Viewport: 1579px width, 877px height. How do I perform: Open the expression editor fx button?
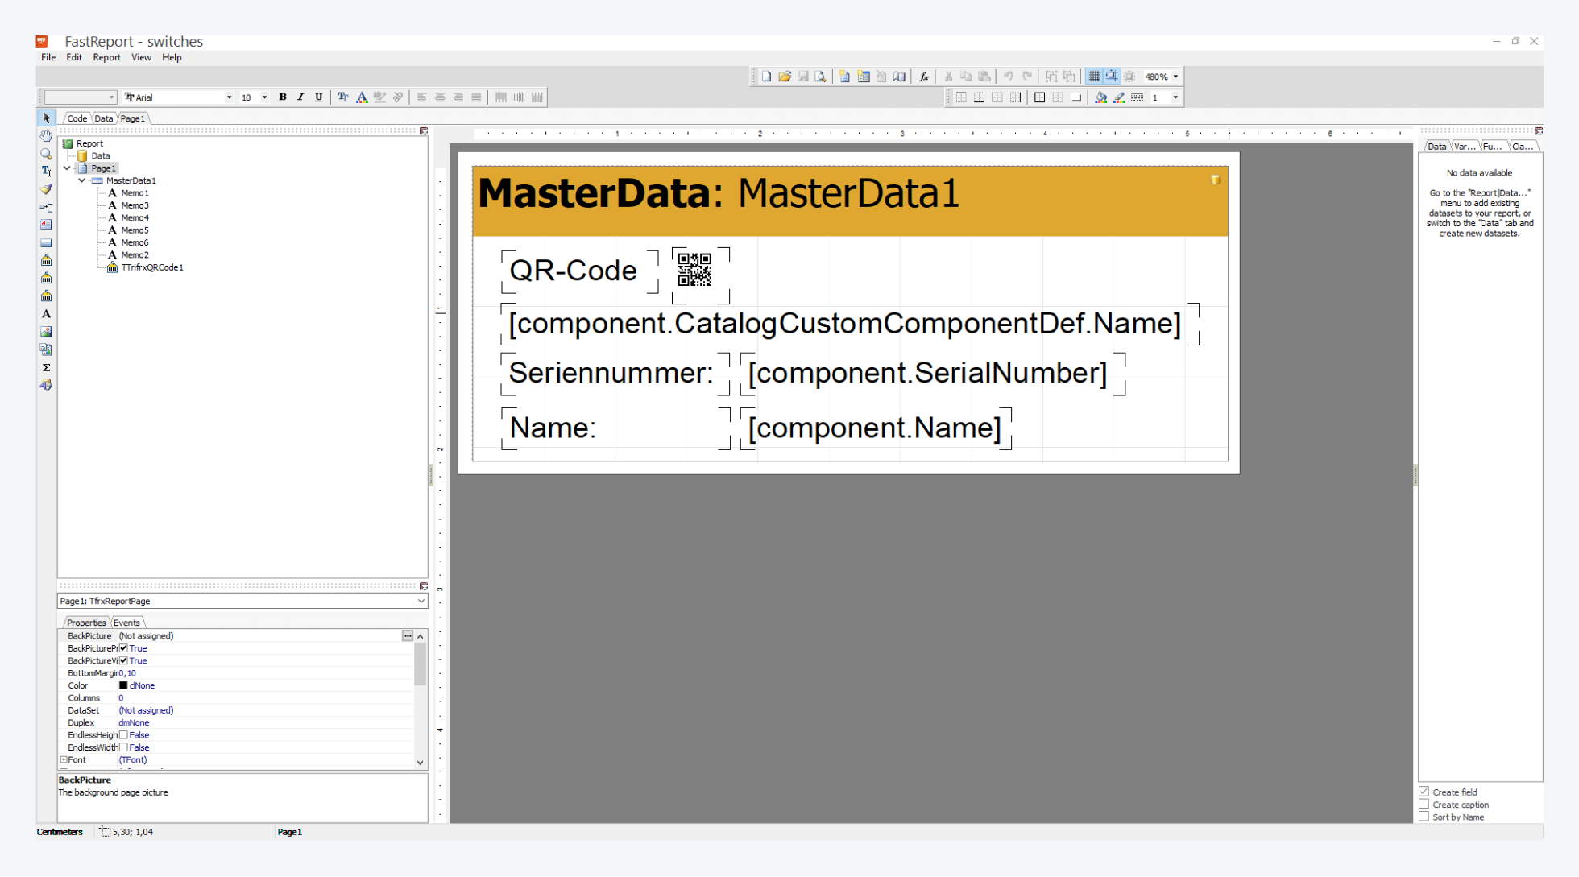(x=924, y=77)
